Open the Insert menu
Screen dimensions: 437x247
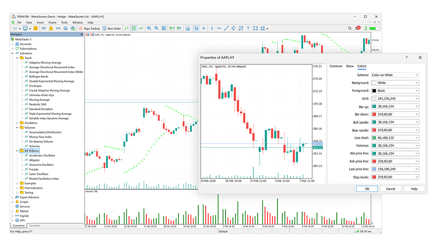(40, 22)
